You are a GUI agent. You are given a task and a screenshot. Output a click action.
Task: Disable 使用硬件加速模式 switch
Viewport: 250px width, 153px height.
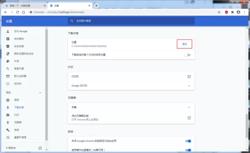click(188, 150)
